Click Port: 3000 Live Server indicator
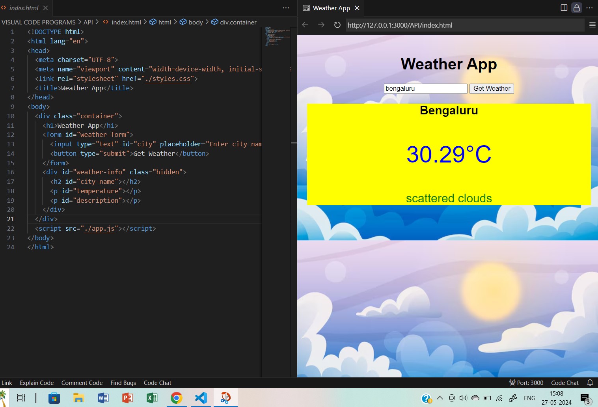The width and height of the screenshot is (598, 407). coord(526,383)
